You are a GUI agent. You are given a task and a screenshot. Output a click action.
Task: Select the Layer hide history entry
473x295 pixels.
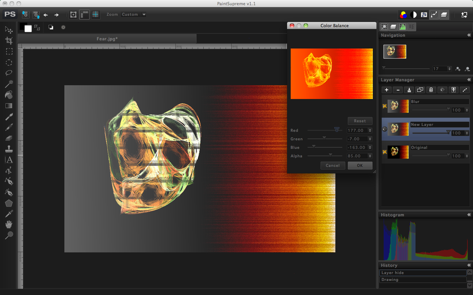click(423, 273)
